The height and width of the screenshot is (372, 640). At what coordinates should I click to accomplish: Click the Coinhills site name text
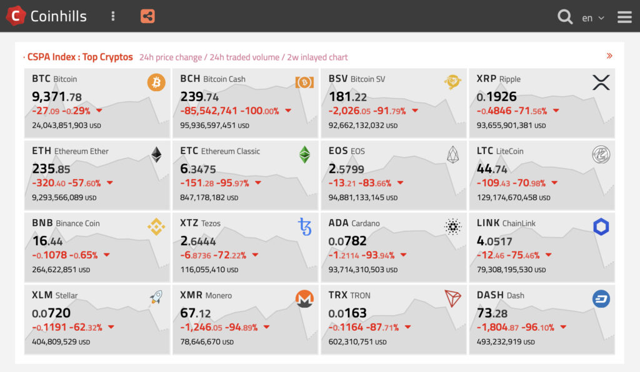pyautogui.click(x=58, y=16)
